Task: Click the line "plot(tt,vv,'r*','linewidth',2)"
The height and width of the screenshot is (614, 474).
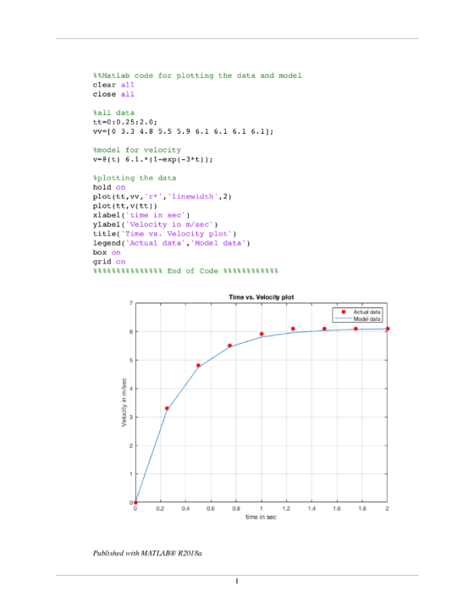Action: pos(163,196)
